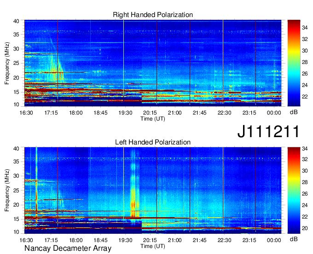313x254 pixels.
Task: Click the 23:15 time tick of Left Handed plot
Action: (249, 240)
